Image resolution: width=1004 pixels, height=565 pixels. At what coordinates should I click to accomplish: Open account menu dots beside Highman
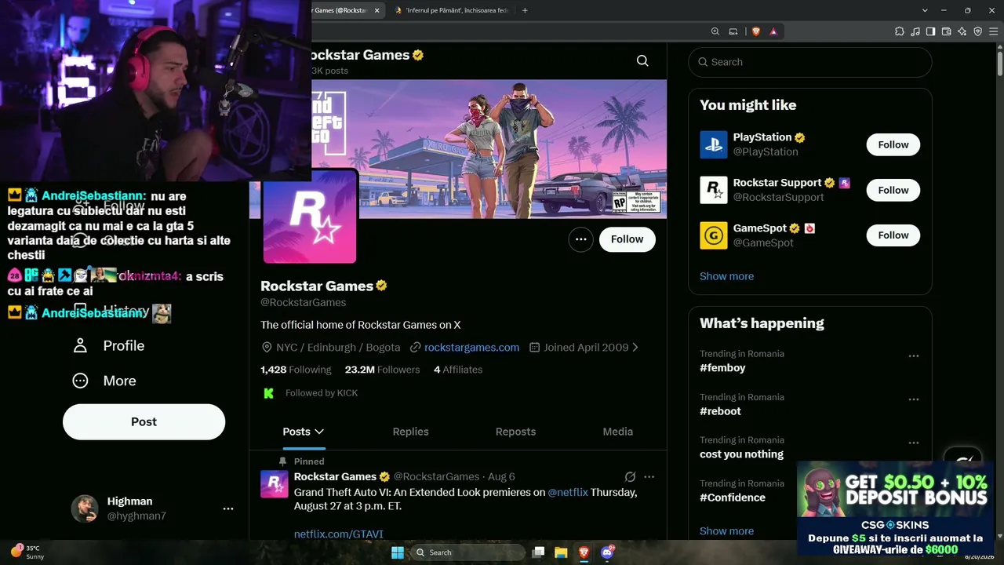(228, 508)
